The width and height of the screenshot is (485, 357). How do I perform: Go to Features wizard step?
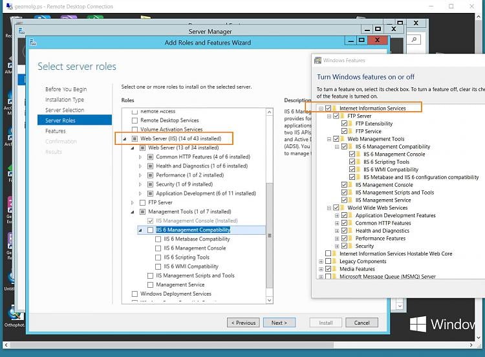(x=56, y=131)
